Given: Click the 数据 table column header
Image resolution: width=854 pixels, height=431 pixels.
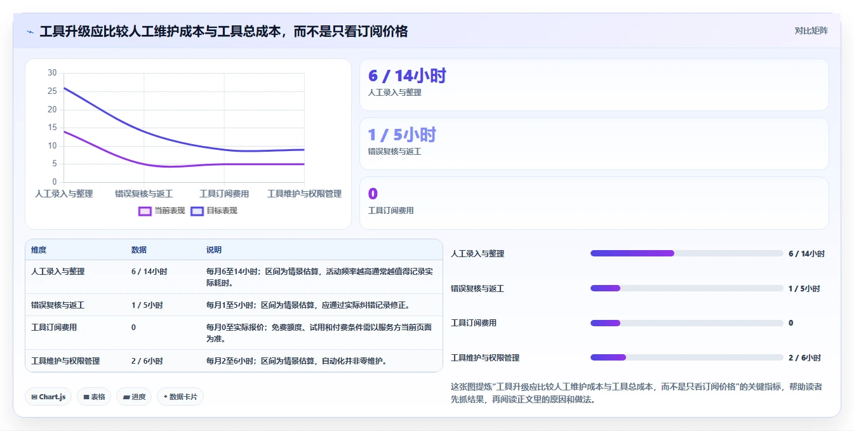Looking at the screenshot, I should [139, 250].
